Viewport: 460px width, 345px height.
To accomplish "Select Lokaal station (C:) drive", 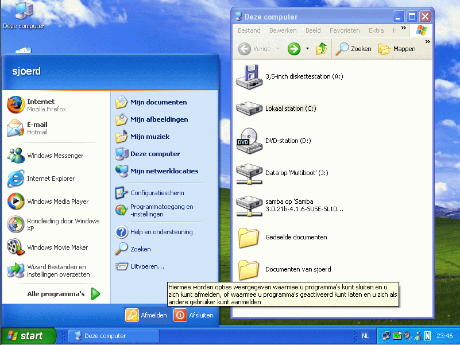I will coord(276,108).
